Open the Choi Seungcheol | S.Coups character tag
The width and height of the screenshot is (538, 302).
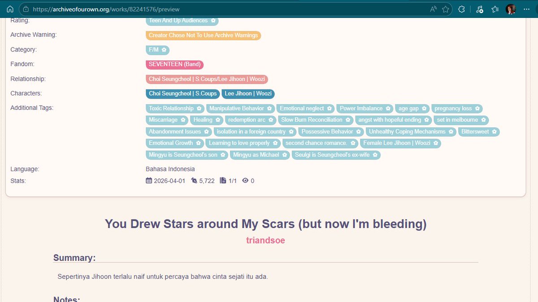coord(183,94)
